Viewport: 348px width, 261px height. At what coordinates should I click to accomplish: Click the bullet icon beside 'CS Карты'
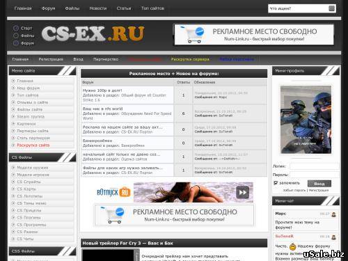tap(13, 189)
